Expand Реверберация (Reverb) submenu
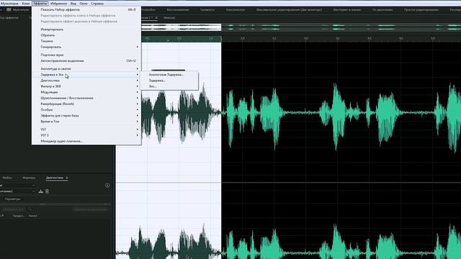The height and width of the screenshot is (259, 461). [x=86, y=104]
